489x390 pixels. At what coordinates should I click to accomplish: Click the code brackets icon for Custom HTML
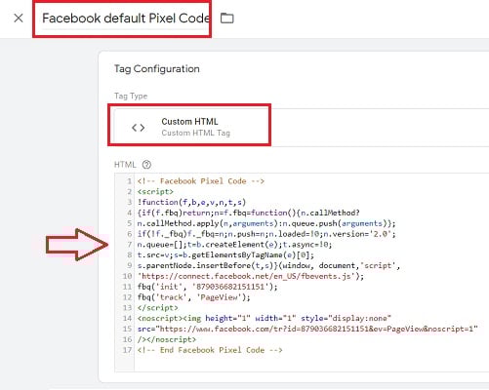point(139,128)
